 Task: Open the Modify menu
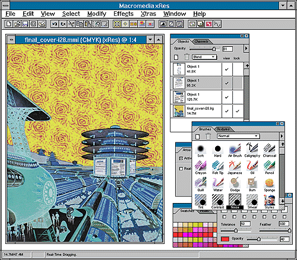coord(97,14)
